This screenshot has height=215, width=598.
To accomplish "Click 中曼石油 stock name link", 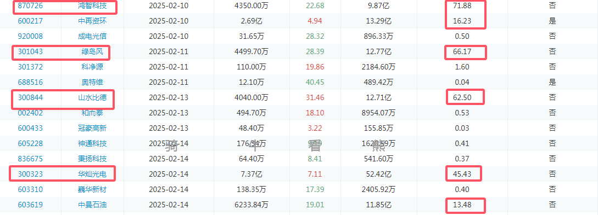I will [x=92, y=205].
